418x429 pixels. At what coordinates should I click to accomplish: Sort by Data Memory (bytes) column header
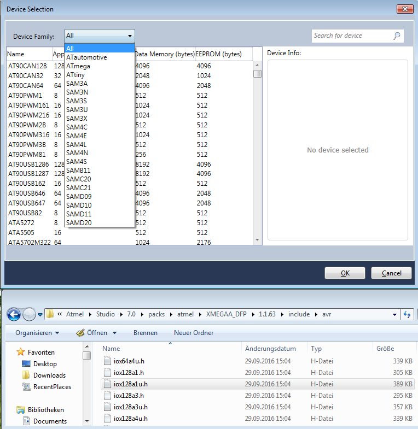[165, 54]
